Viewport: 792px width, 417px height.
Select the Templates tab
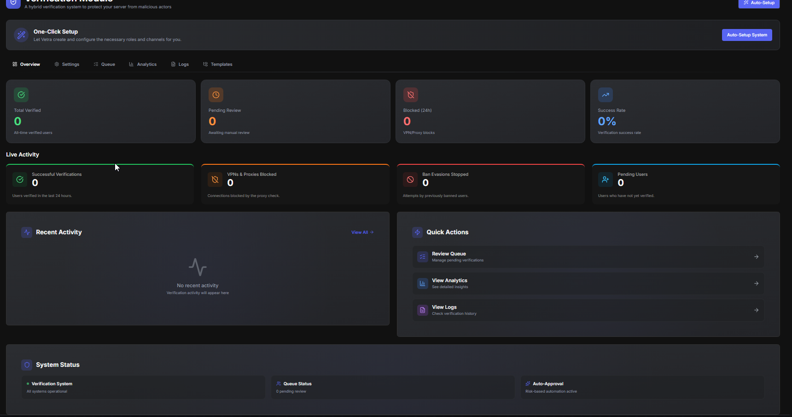click(218, 64)
